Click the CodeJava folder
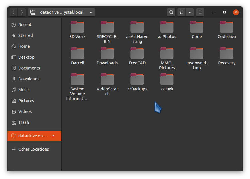250x179 pixels. click(x=226, y=27)
